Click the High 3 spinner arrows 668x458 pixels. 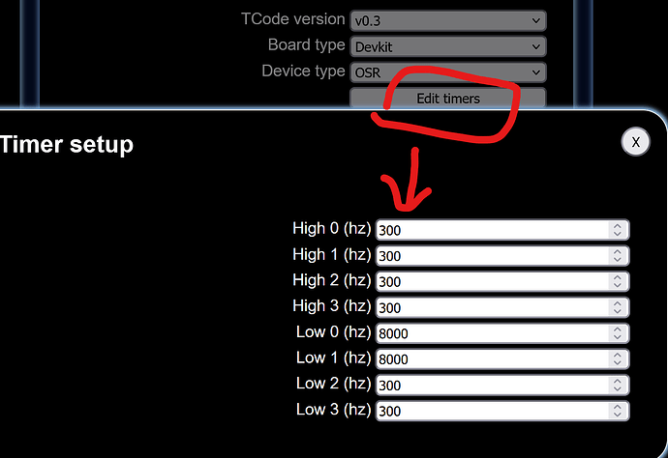point(617,307)
